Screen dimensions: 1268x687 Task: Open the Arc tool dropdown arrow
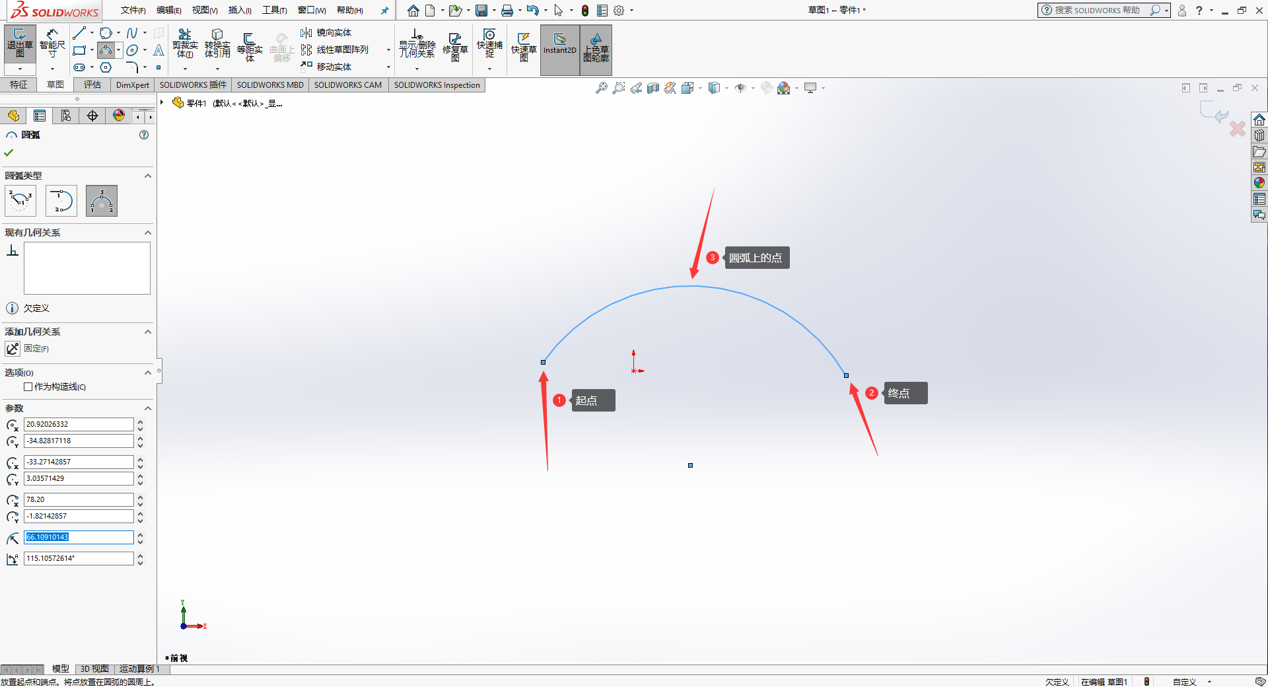(x=118, y=50)
